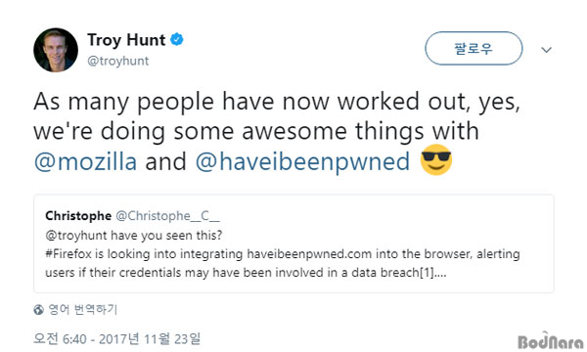
Task: Open Troy Hunt's profile picture
Action: click(56, 49)
